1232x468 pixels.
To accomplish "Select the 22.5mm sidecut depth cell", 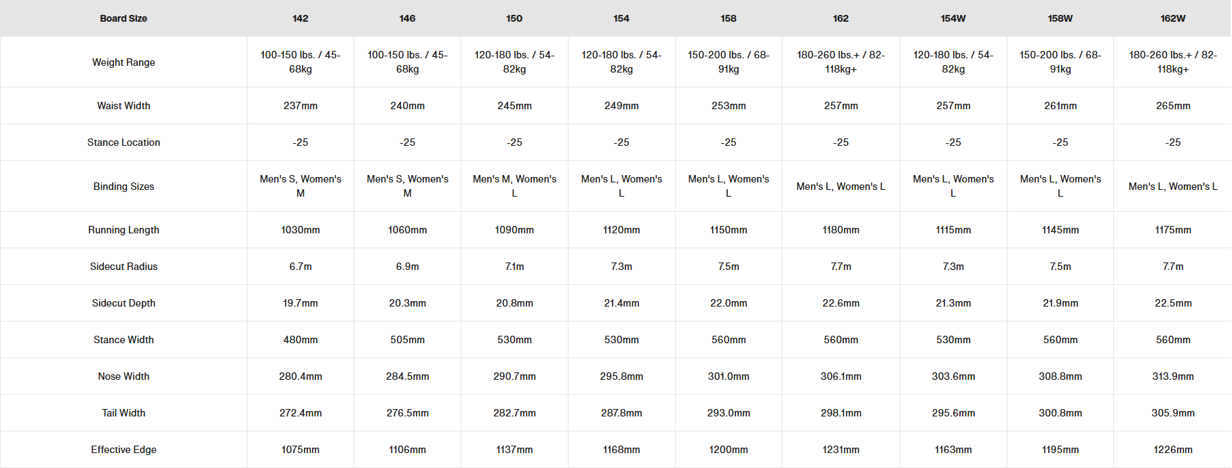I will click(x=1173, y=303).
